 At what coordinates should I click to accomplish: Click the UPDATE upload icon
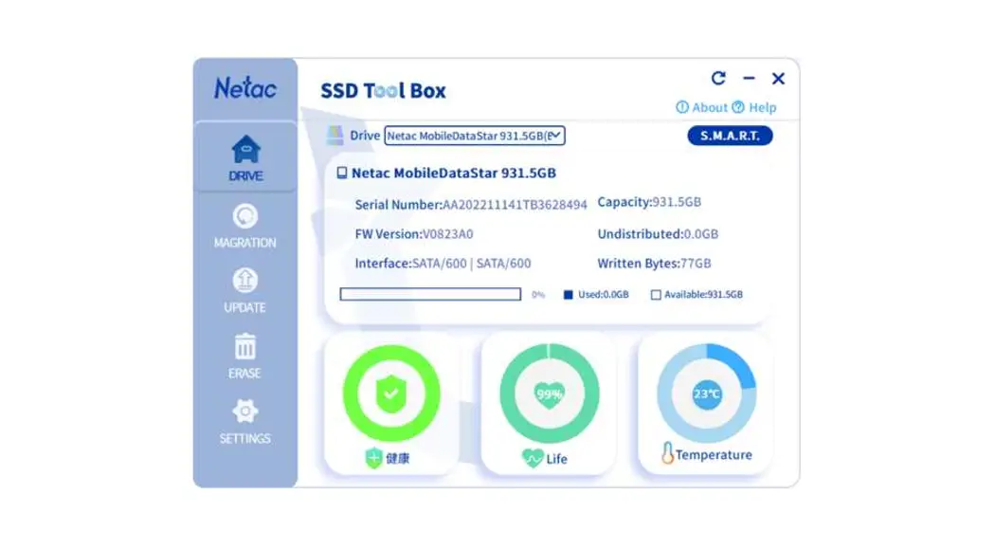pos(244,280)
